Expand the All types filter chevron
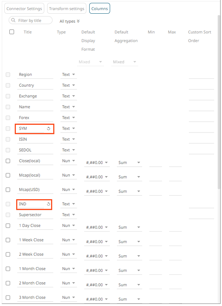Screen dimensions: 222x306 (78, 21)
